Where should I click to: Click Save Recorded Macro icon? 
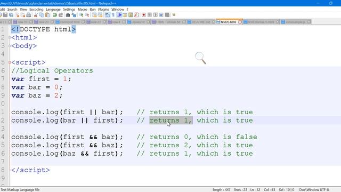(167, 15)
